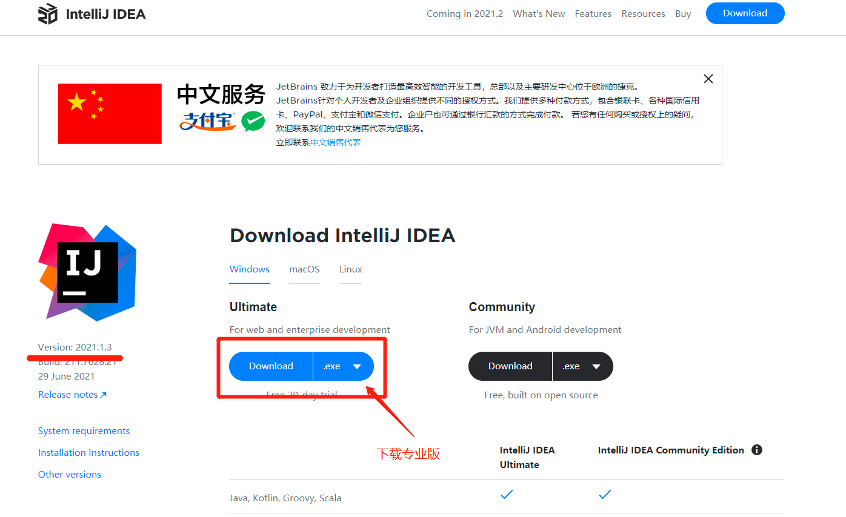Image resolution: width=846 pixels, height=517 pixels.
Task: Click the IntelliJ IDEA logo in header
Action: coord(92,14)
